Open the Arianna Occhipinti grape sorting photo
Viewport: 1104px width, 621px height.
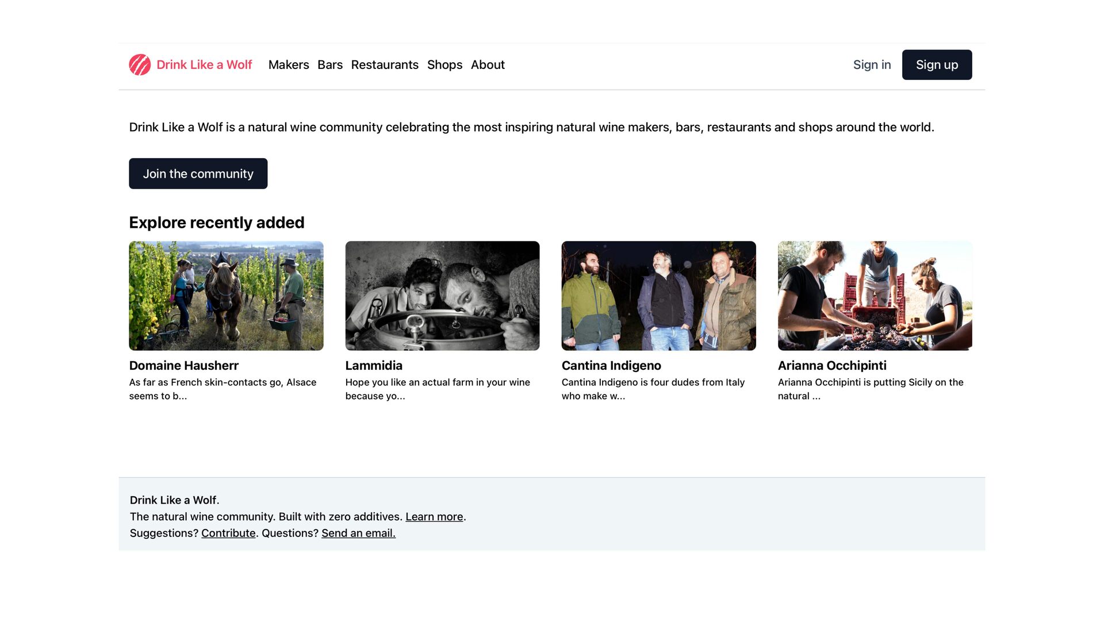[x=875, y=296]
